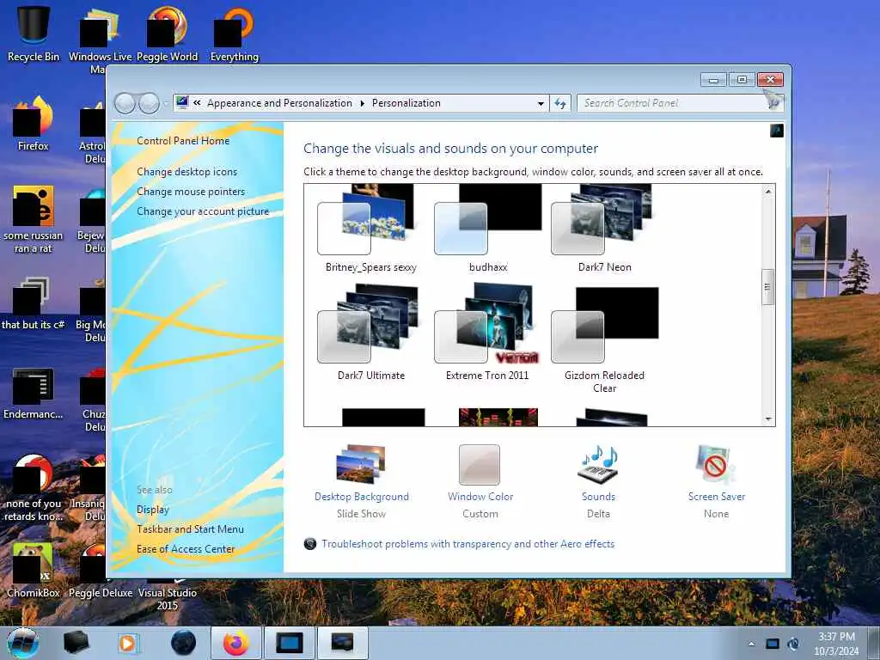Image resolution: width=880 pixels, height=660 pixels.
Task: Click the volume tray icon
Action: coord(793,644)
